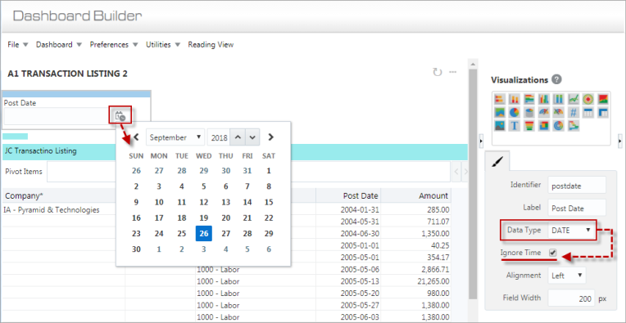Viewport: 626px width, 323px height.
Task: Click the Field Width input box
Action: coord(571,298)
